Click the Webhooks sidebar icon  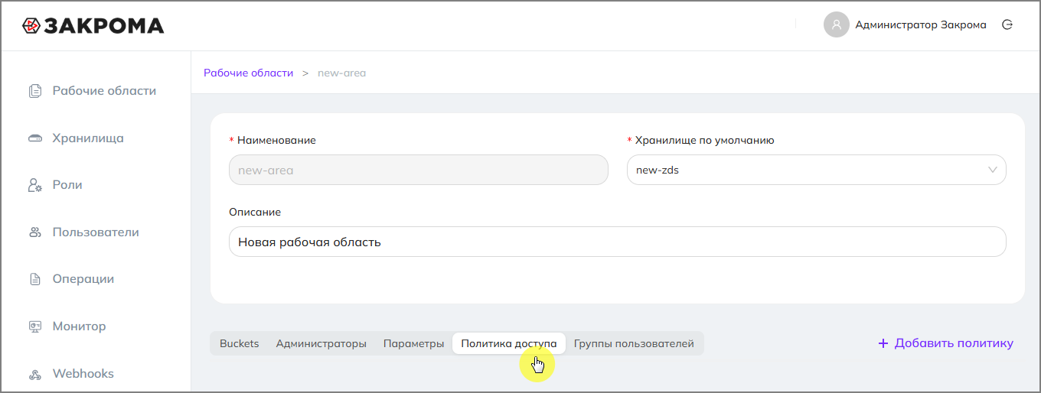point(35,374)
